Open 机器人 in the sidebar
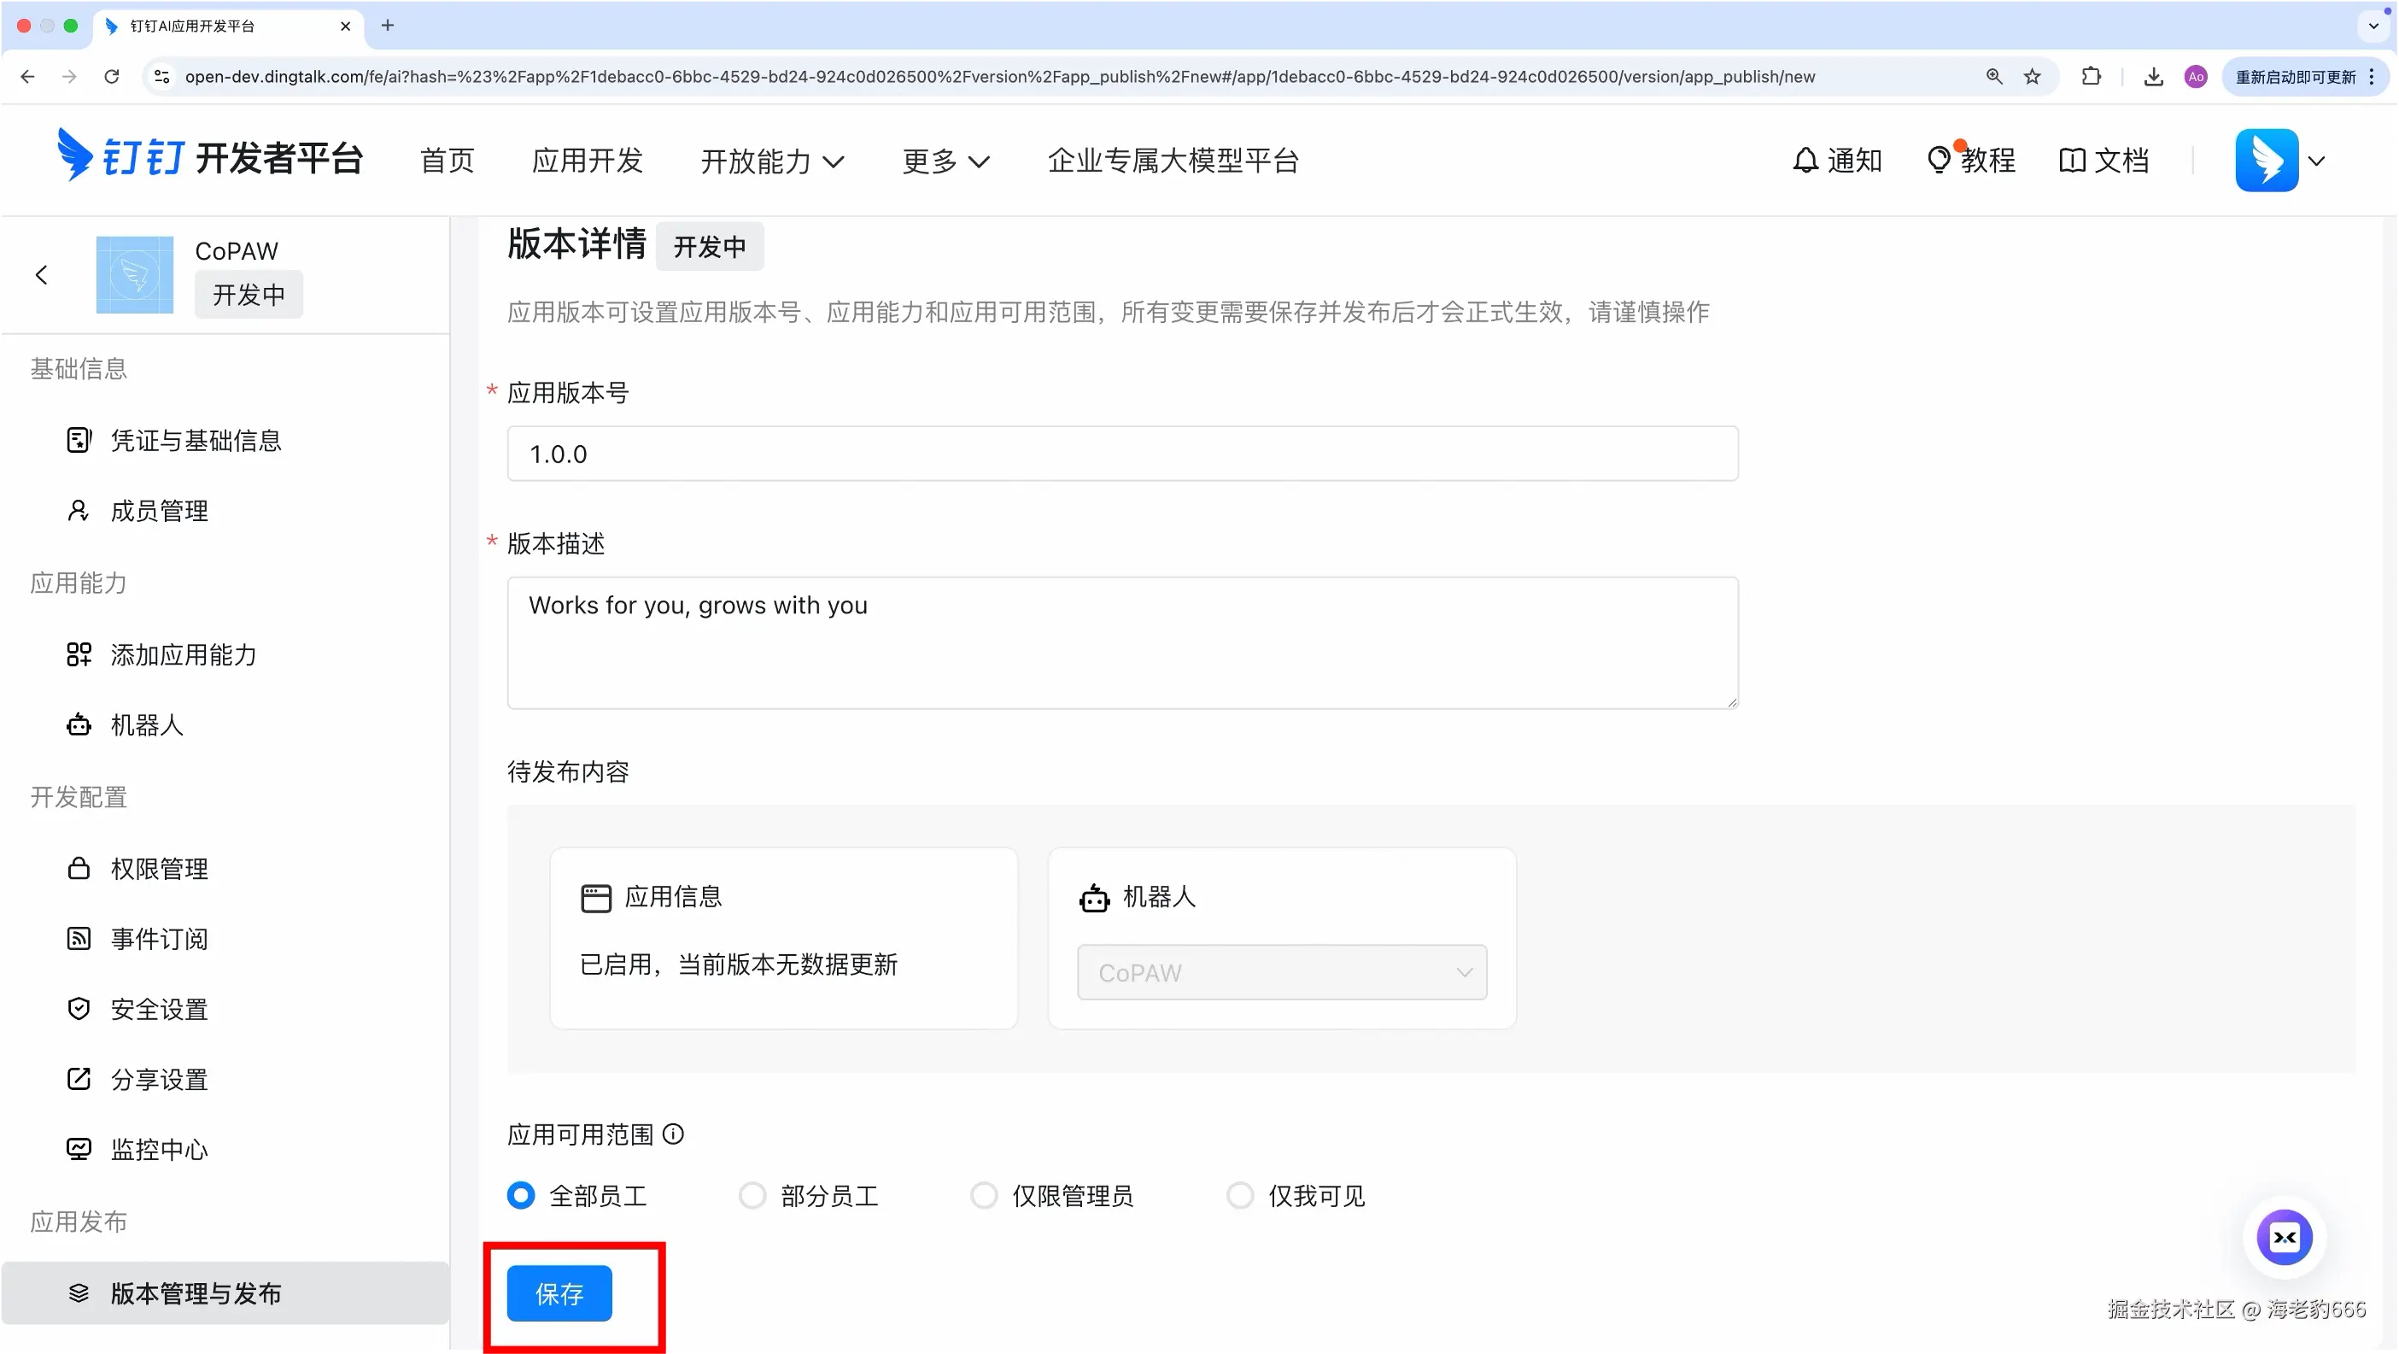The image size is (2399, 1354). point(147,724)
